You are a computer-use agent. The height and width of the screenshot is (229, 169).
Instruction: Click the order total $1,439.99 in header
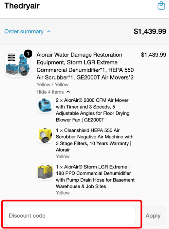tap(150, 31)
